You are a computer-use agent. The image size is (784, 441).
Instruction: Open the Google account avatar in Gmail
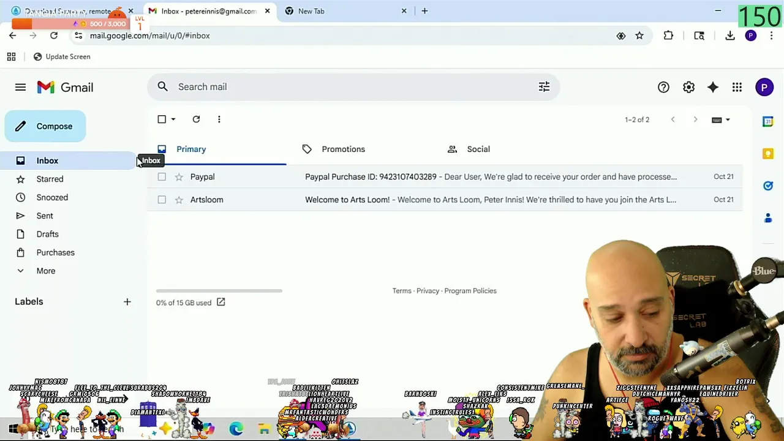(764, 87)
